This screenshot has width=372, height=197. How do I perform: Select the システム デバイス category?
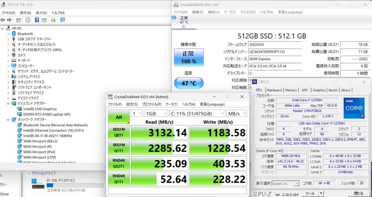[29, 77]
